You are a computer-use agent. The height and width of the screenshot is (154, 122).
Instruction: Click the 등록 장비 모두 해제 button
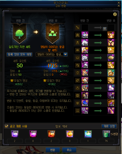(20, 54)
